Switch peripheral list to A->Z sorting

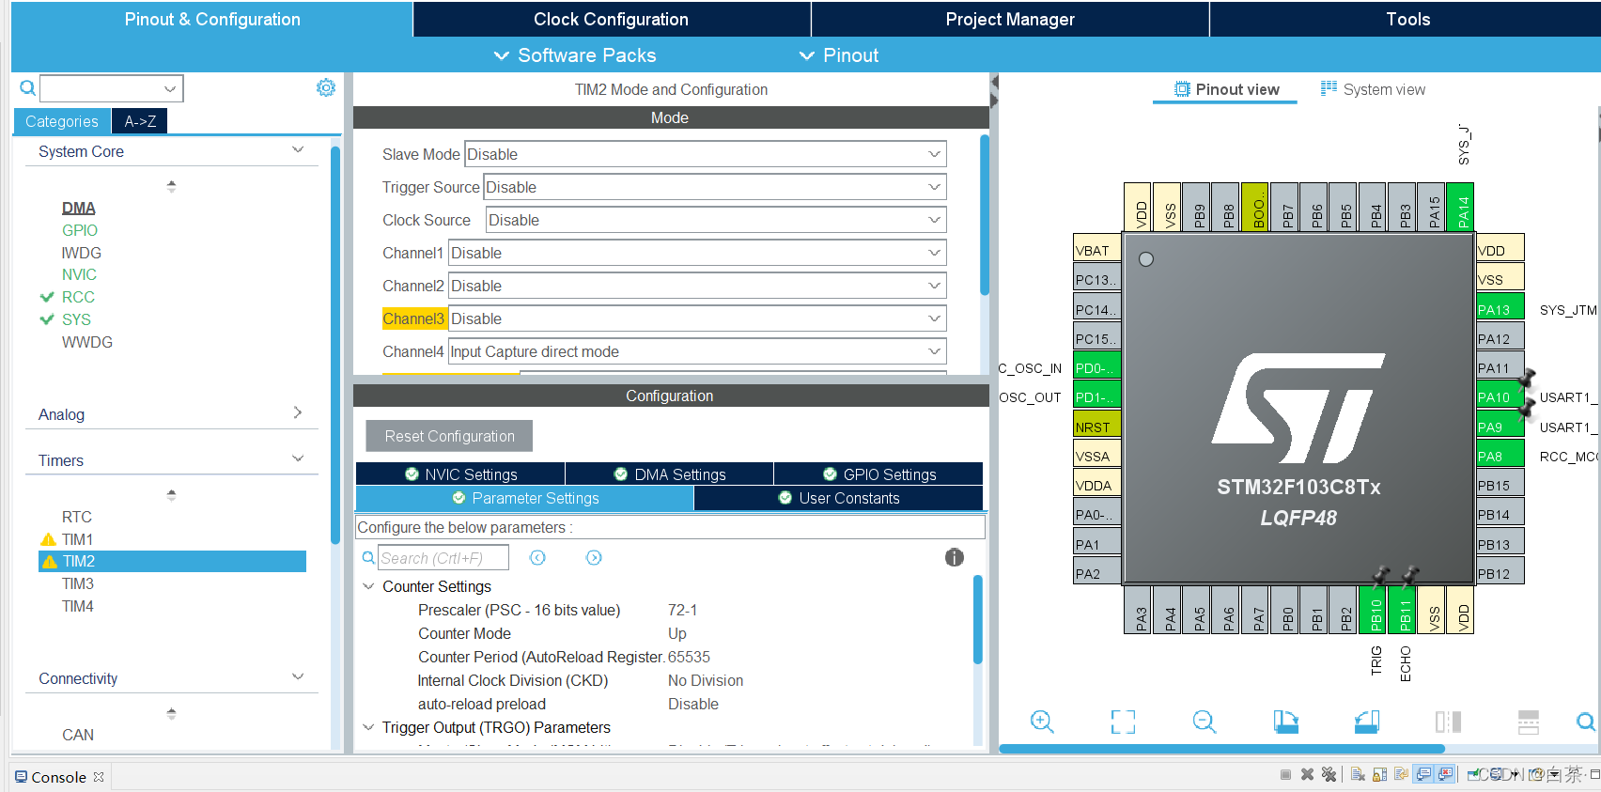coord(140,121)
